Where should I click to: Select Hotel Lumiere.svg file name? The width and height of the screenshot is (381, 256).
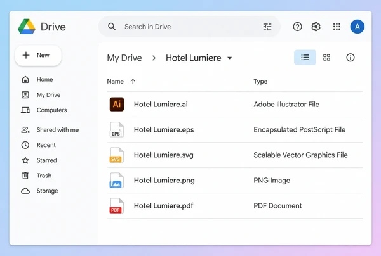[x=164, y=155]
